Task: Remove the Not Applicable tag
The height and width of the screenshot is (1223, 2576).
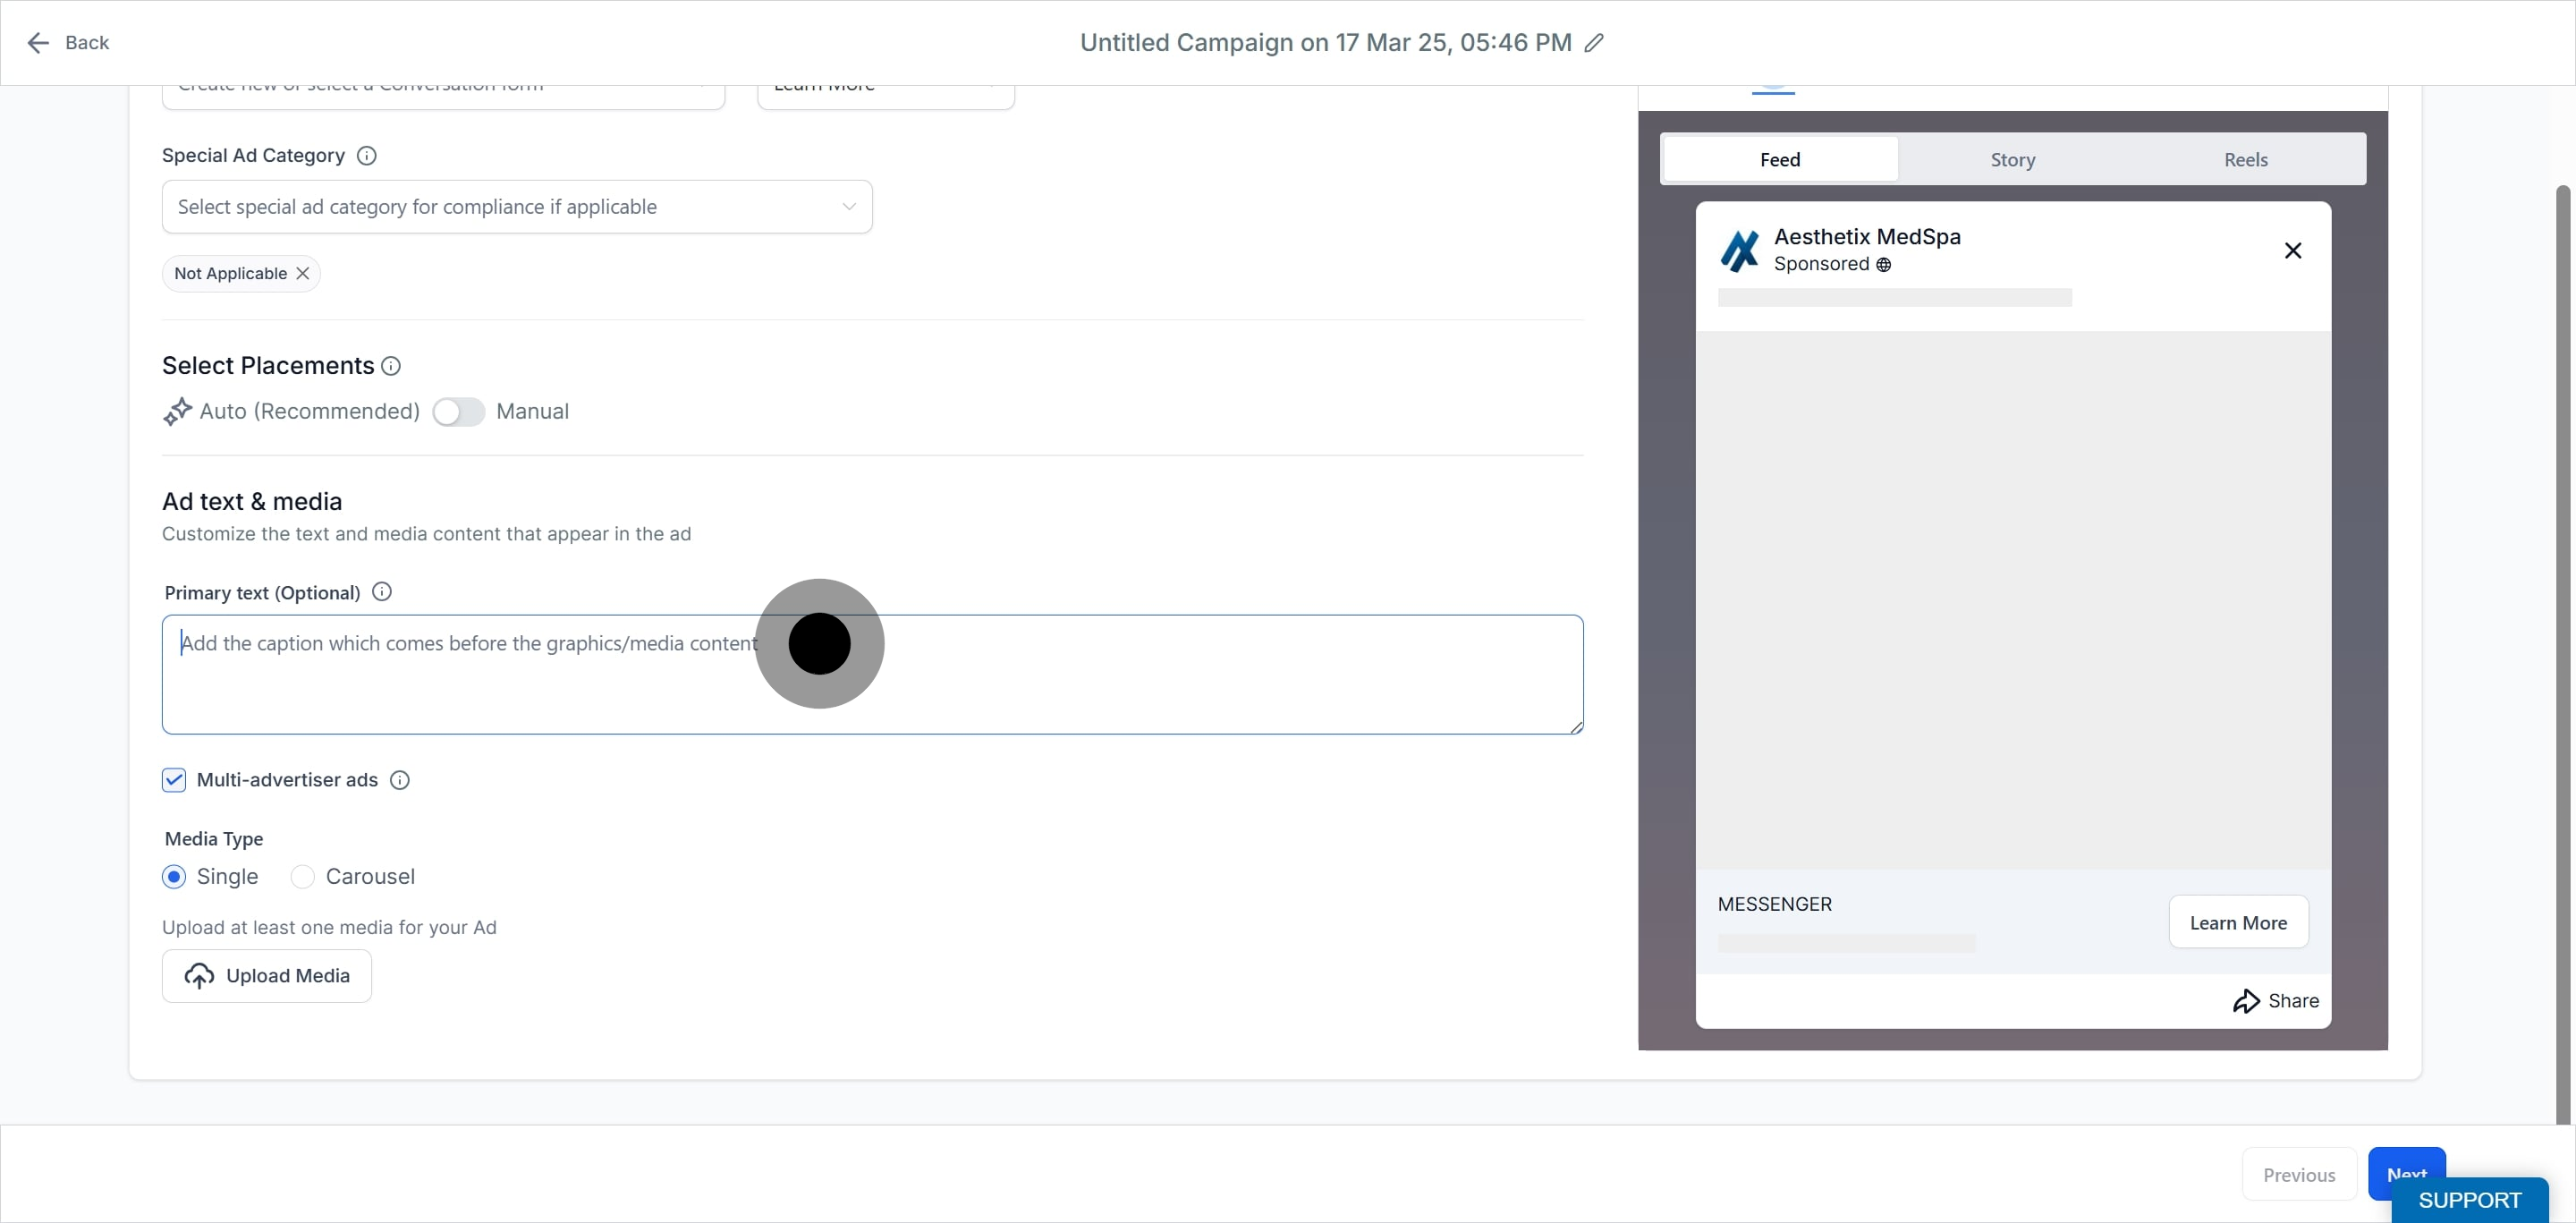Action: [x=303, y=274]
